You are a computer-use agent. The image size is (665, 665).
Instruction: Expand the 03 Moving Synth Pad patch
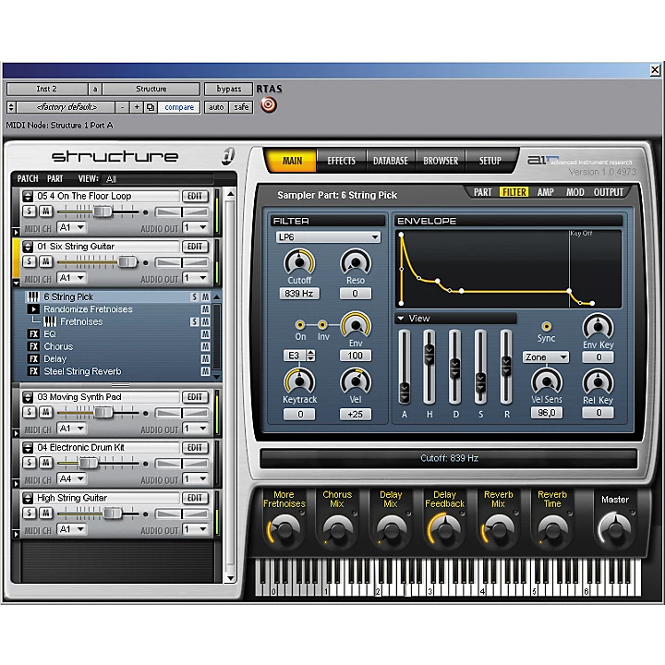tap(16, 433)
